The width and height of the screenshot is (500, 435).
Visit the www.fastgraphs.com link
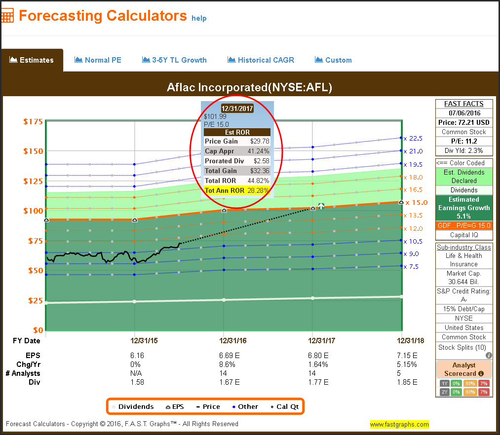399,424
